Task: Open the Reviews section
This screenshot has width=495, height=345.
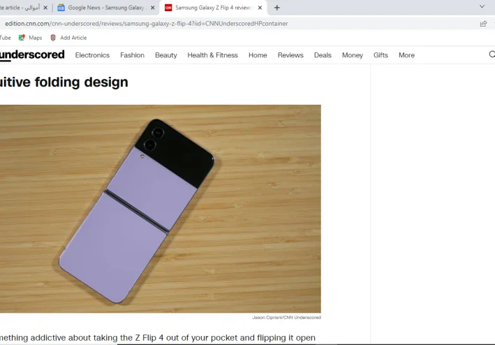Action: pos(290,55)
